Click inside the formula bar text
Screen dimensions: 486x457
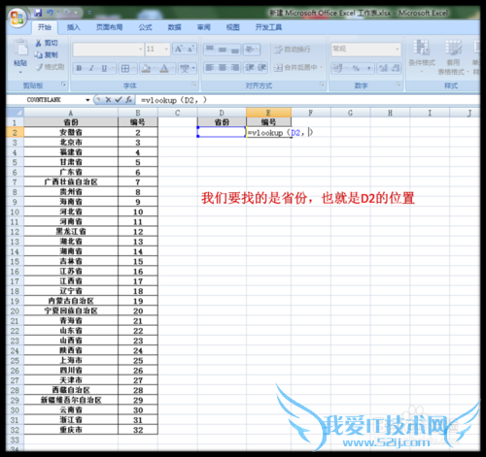tap(174, 100)
